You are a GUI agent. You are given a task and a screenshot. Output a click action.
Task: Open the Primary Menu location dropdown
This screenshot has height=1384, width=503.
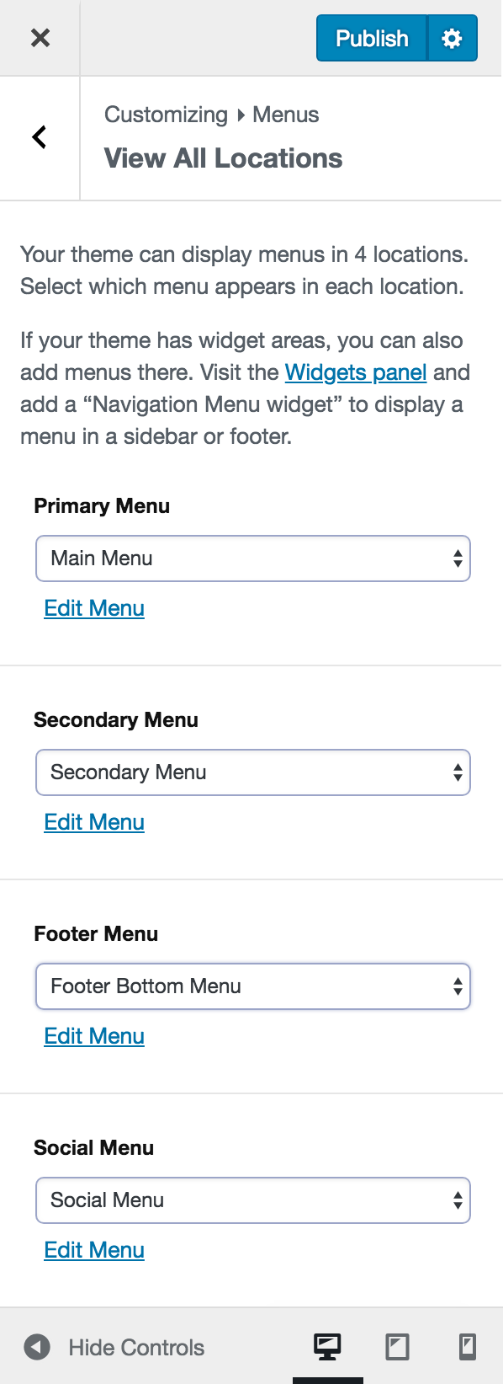click(x=252, y=558)
